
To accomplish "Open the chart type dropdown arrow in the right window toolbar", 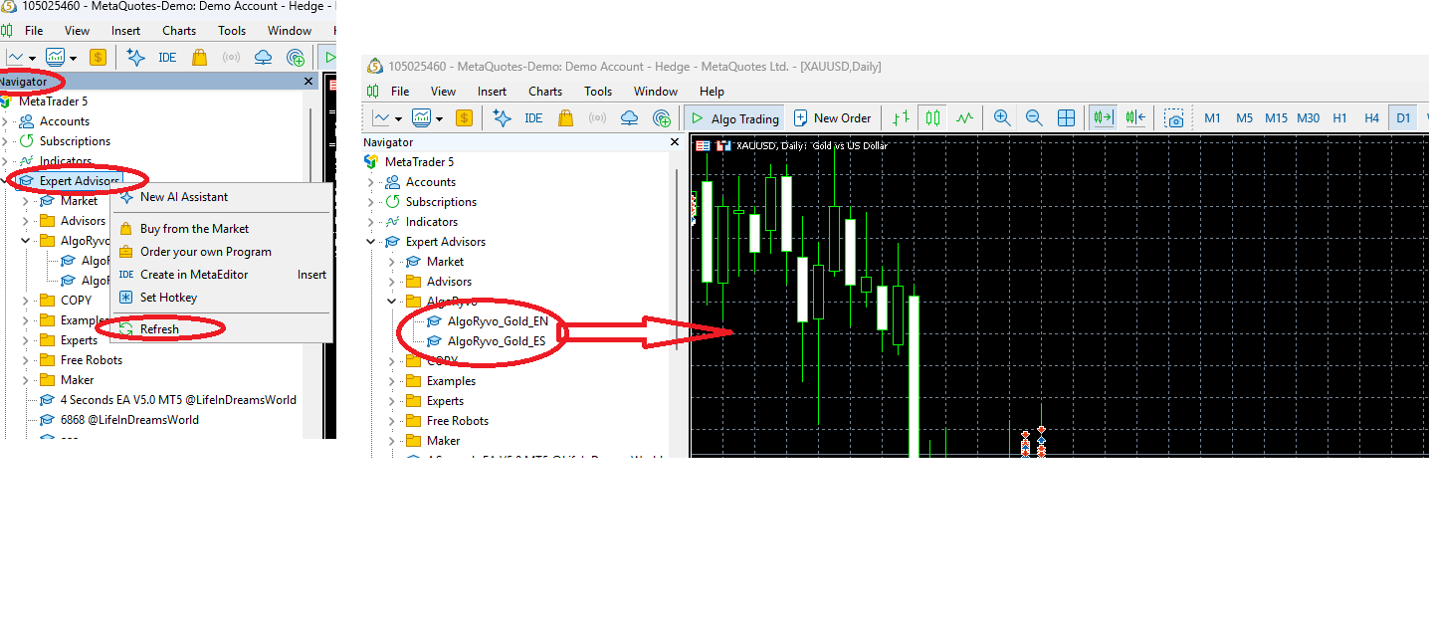I will (399, 118).
